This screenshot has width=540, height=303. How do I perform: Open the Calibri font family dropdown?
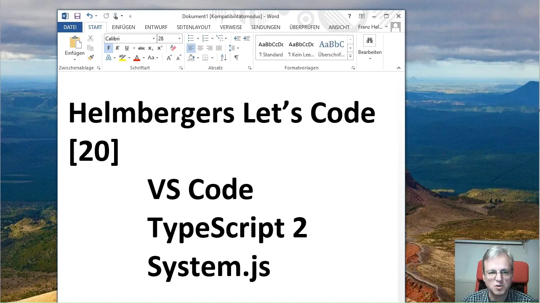click(154, 38)
